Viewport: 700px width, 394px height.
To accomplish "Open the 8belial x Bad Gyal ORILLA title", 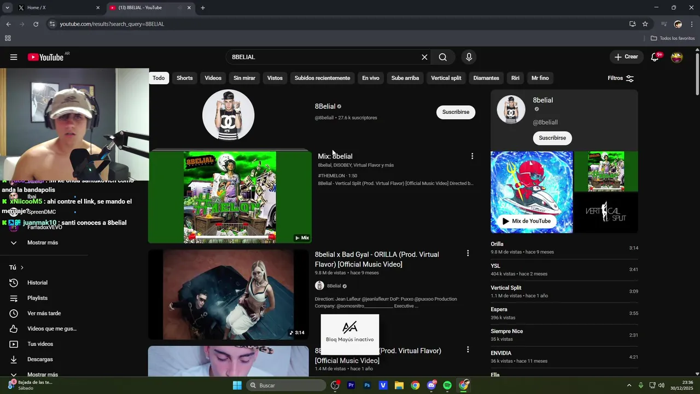I will [377, 259].
